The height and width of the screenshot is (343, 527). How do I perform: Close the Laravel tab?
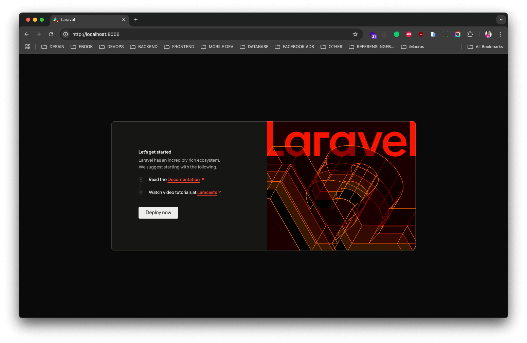(x=124, y=20)
